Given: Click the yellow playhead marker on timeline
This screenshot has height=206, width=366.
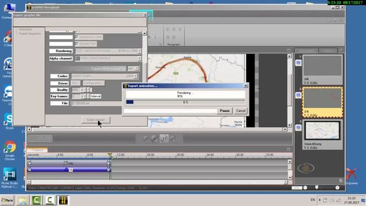Looking at the screenshot, I should (110, 155).
